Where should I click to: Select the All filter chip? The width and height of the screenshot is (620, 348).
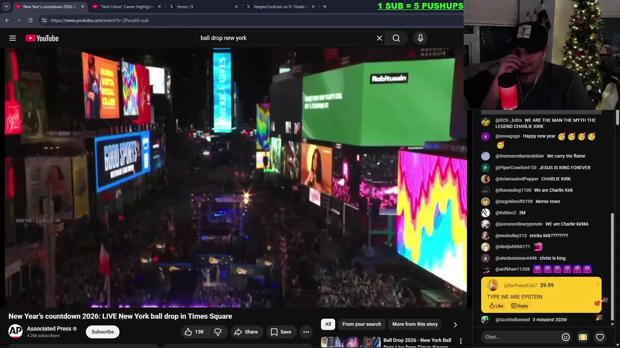(328, 324)
